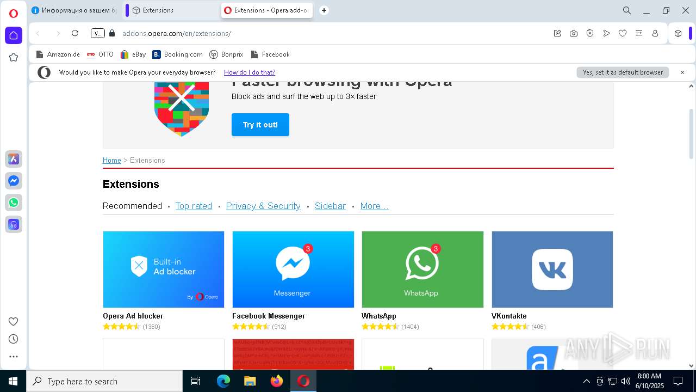This screenshot has width=696, height=392.
Task: Select the Recommended category
Action: coord(132,206)
